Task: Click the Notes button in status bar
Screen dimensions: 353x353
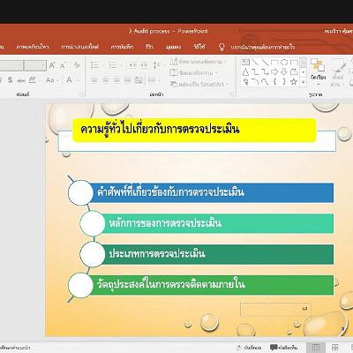Action: (x=249, y=348)
